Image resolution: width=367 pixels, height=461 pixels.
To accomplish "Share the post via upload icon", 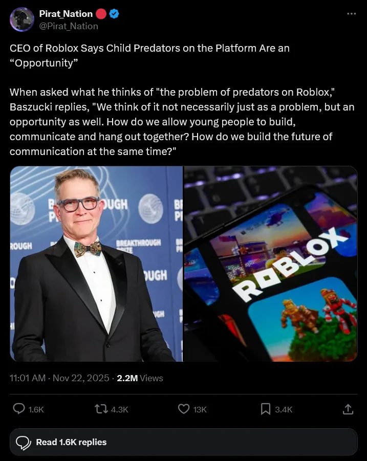I will coord(348,409).
